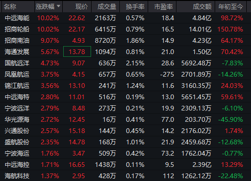
Task: Select stock 海通发展
Action: point(17,52)
